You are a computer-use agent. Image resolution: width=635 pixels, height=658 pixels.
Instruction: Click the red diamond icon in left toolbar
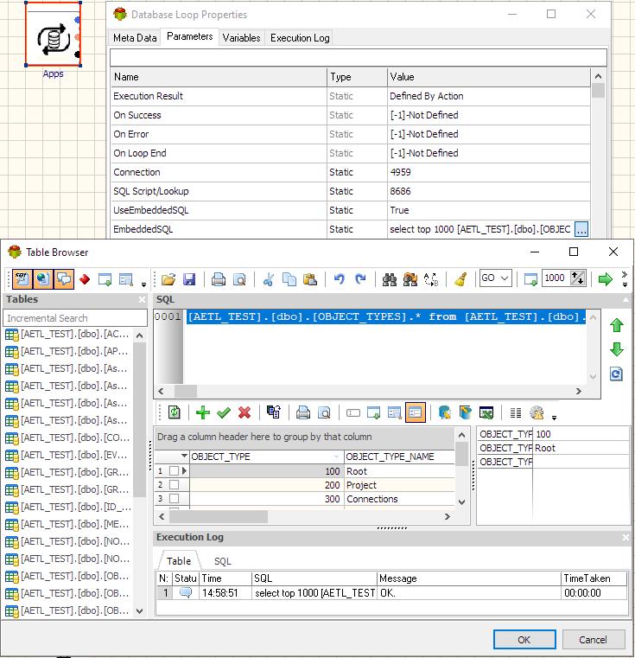click(85, 279)
